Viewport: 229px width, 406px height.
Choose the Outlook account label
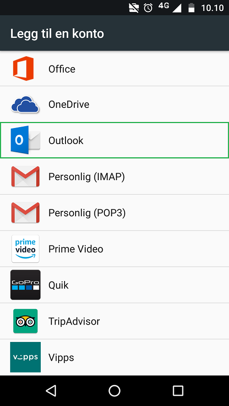point(66,141)
